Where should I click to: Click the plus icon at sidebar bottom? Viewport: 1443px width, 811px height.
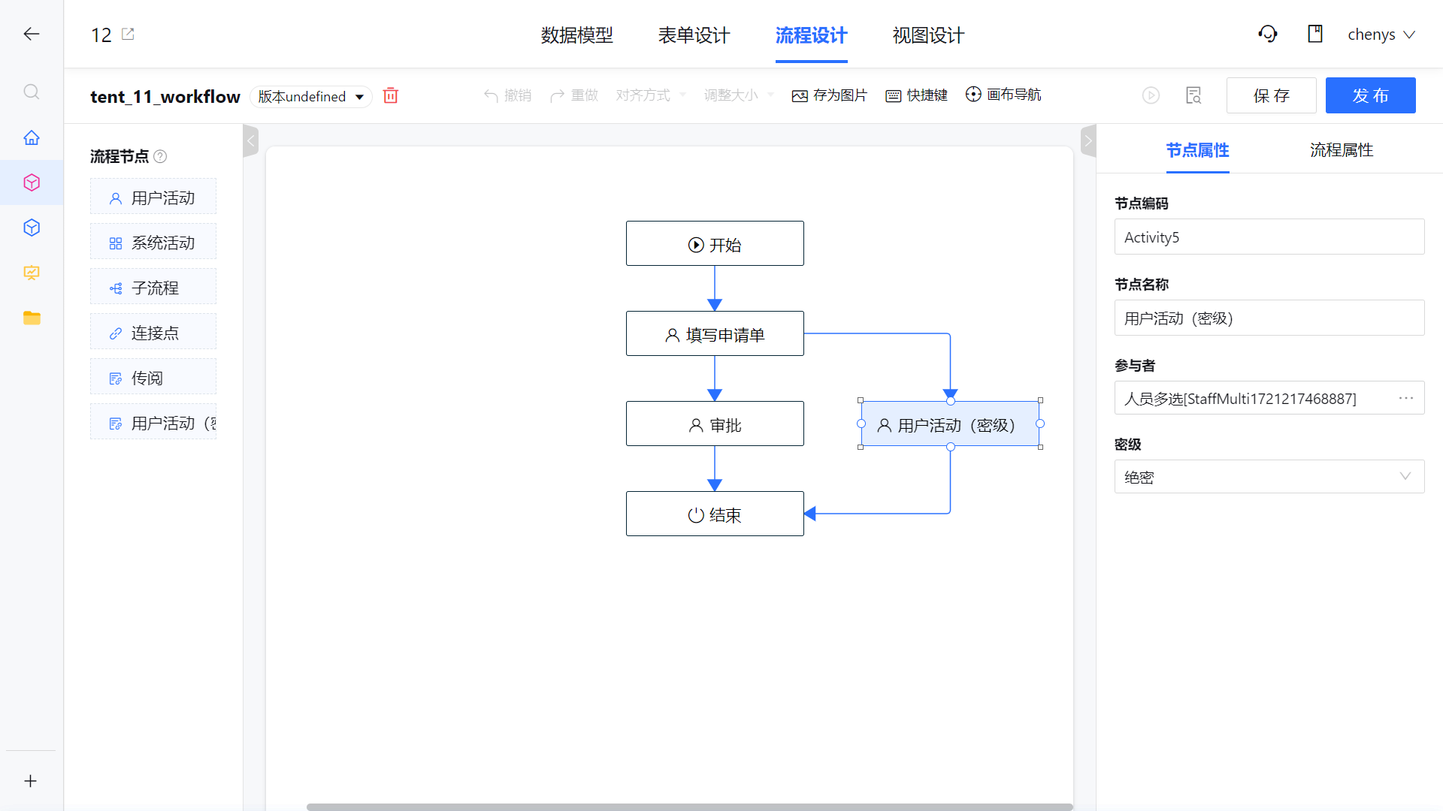coord(31,781)
